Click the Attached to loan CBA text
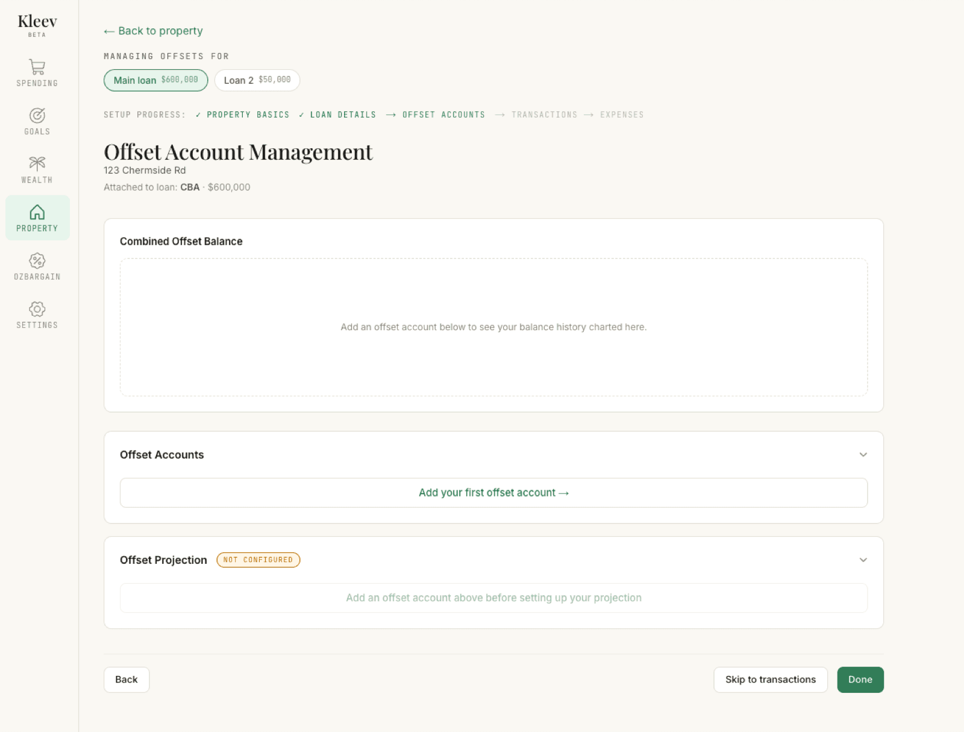Screen dimensions: 964x732 (x=177, y=187)
